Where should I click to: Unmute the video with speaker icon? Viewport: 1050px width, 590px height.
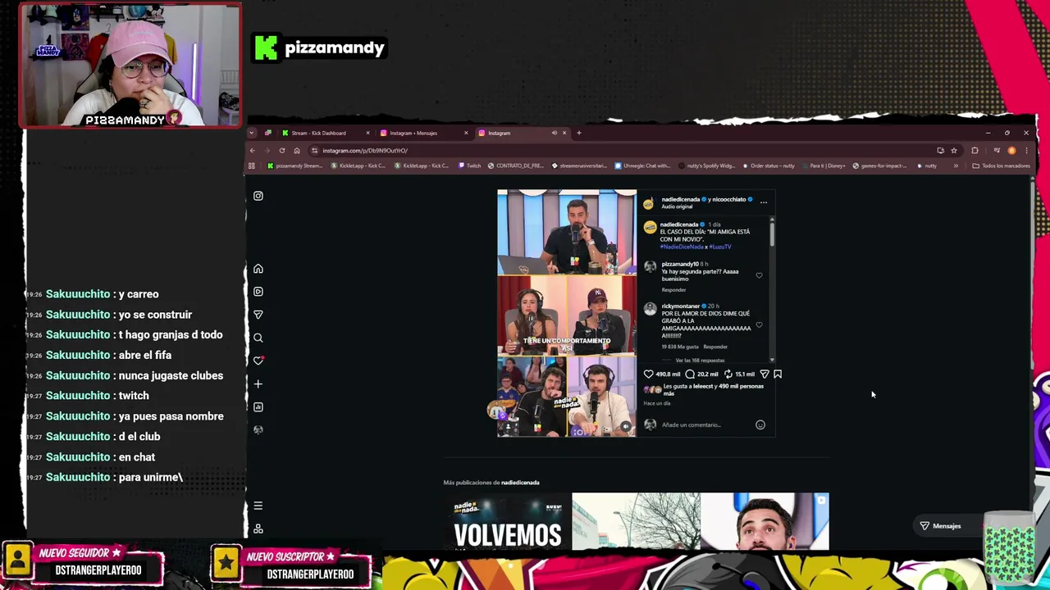pos(626,426)
